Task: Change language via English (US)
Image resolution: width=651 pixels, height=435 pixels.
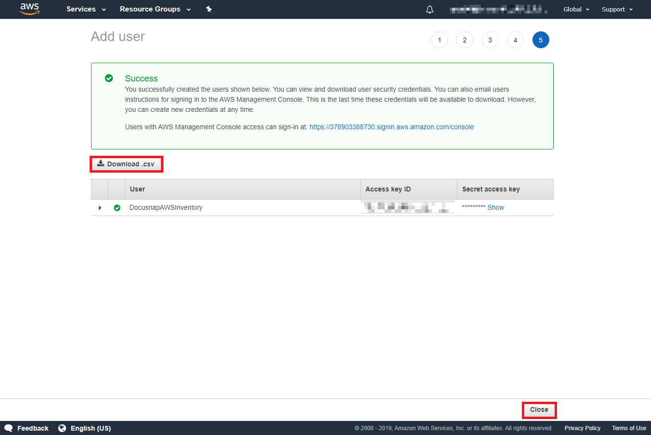Action: [x=91, y=428]
